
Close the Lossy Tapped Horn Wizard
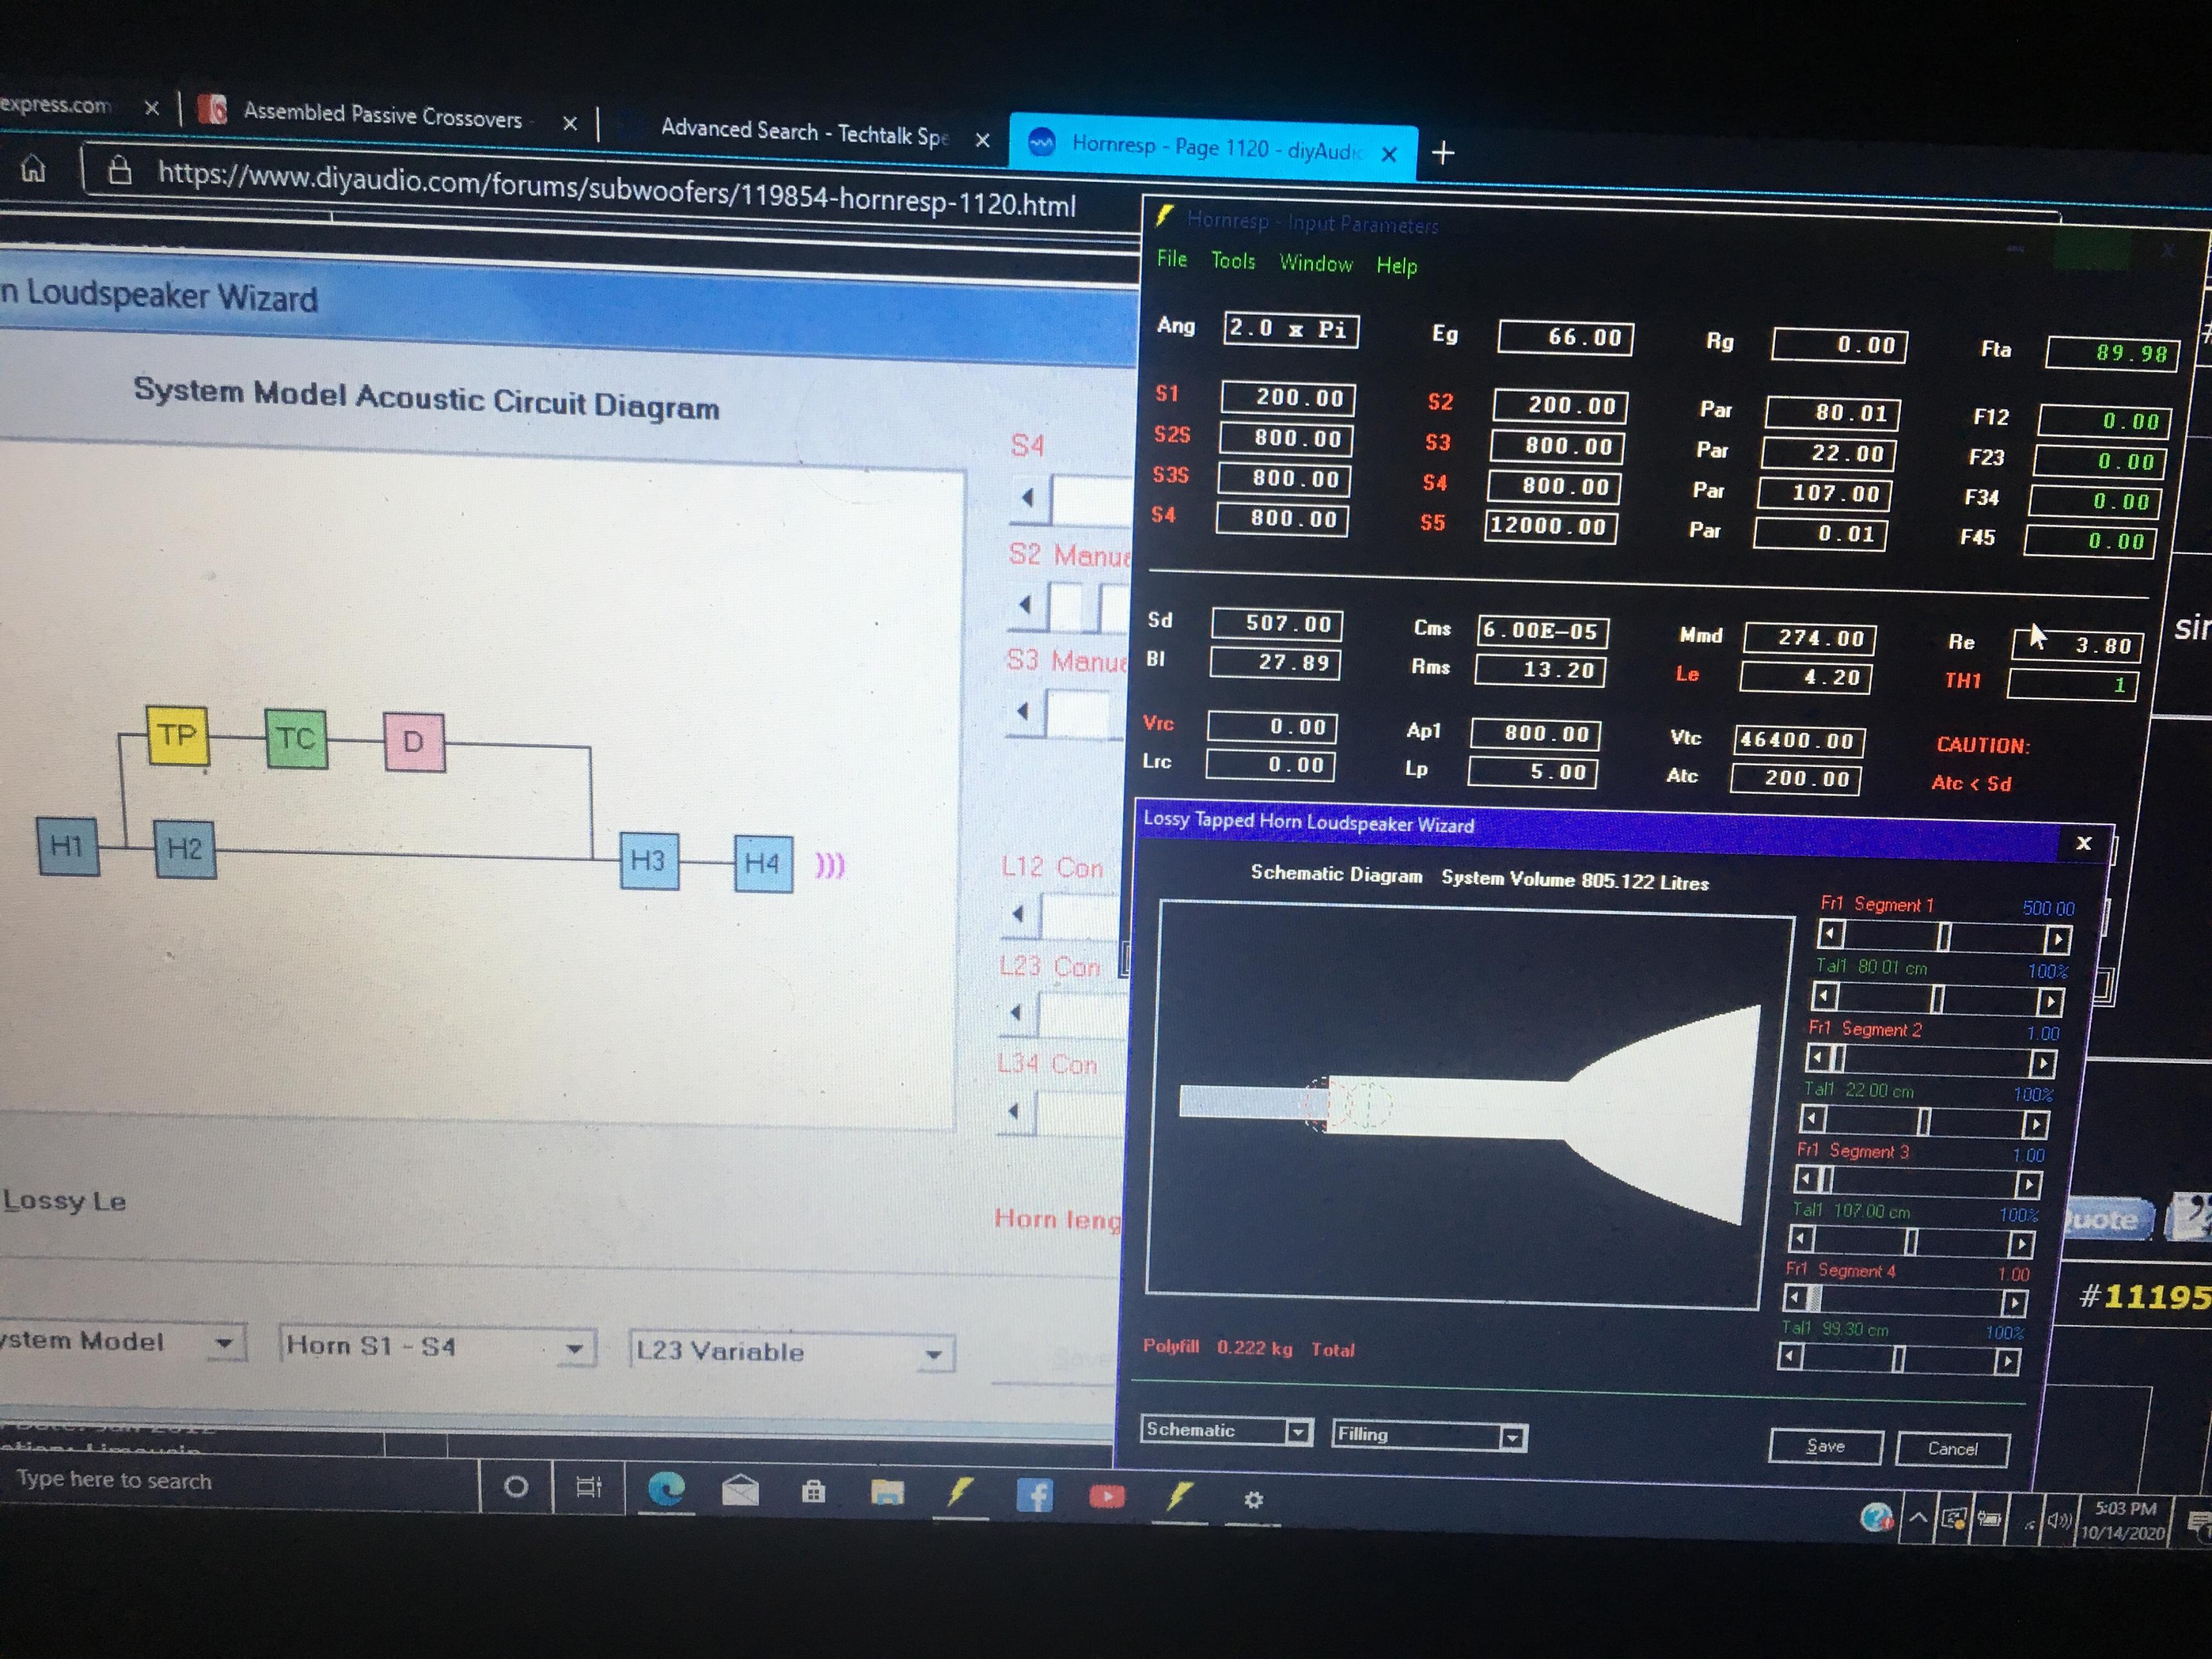pyautogui.click(x=2084, y=843)
